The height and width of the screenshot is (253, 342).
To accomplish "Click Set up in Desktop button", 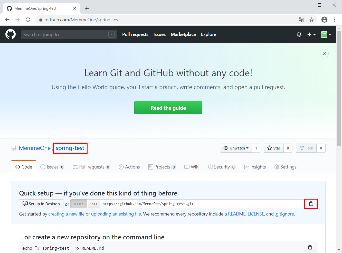I will 41,204.
